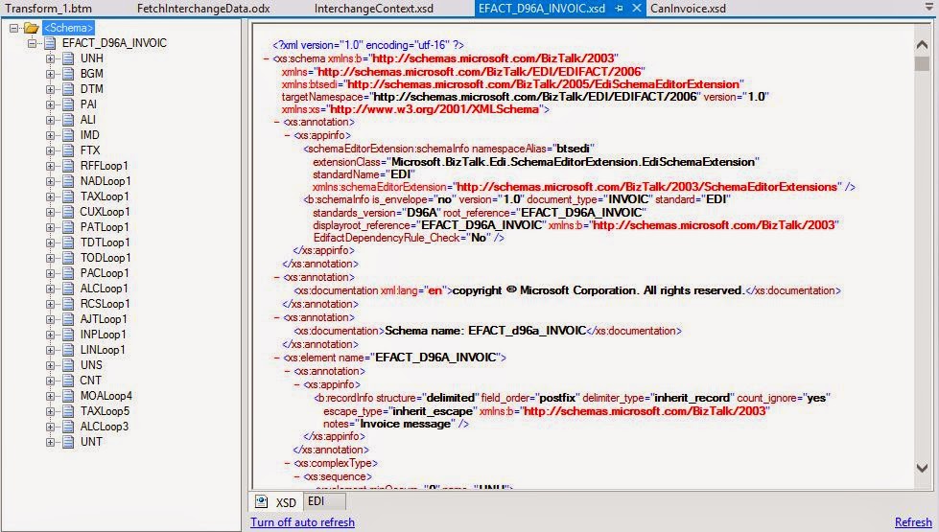Expand the UNH node
This screenshot has height=532, width=939.
click(x=50, y=58)
